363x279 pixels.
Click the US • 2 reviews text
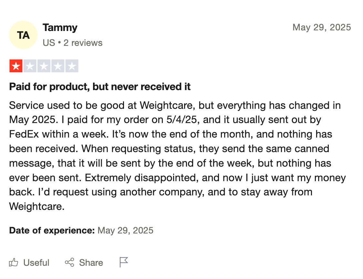pos(72,43)
